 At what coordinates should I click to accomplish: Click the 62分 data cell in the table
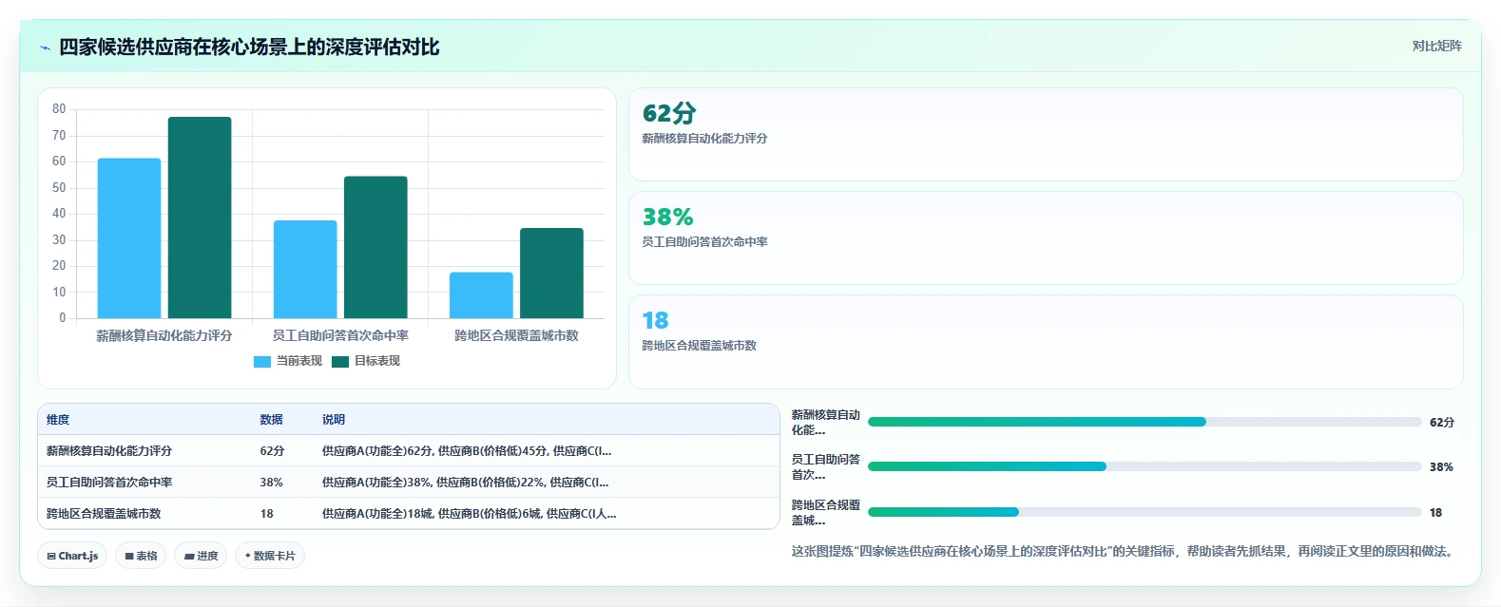tap(272, 451)
